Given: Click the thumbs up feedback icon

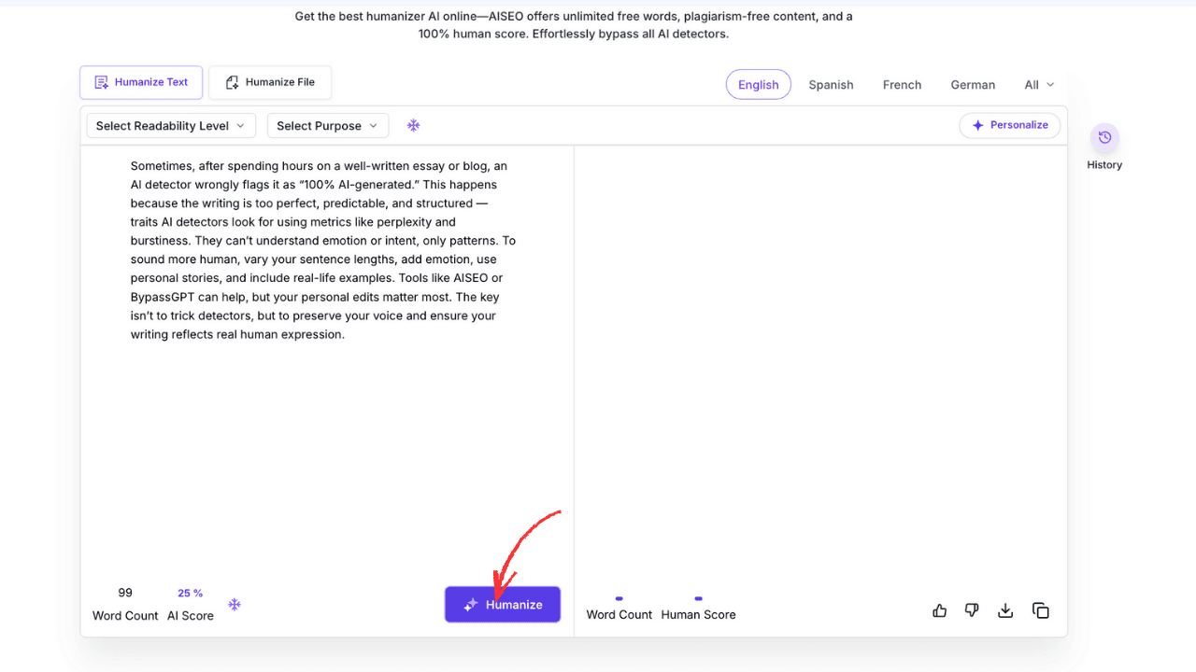Looking at the screenshot, I should pyautogui.click(x=940, y=610).
